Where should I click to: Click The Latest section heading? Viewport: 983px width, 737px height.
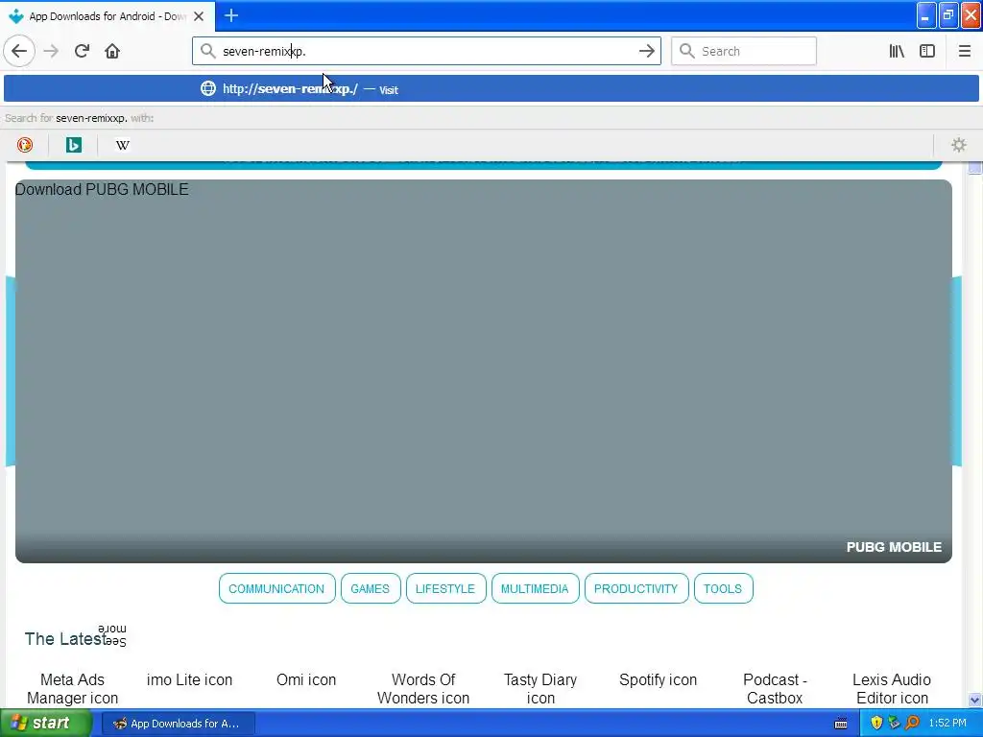65,639
